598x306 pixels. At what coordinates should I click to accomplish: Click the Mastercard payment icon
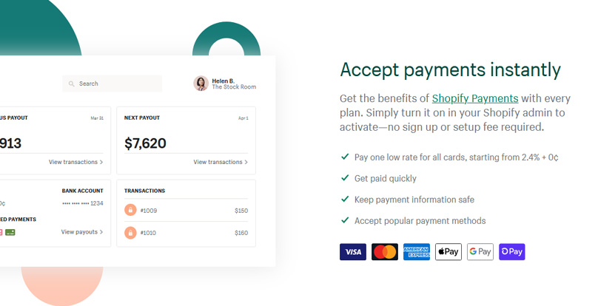click(x=385, y=252)
